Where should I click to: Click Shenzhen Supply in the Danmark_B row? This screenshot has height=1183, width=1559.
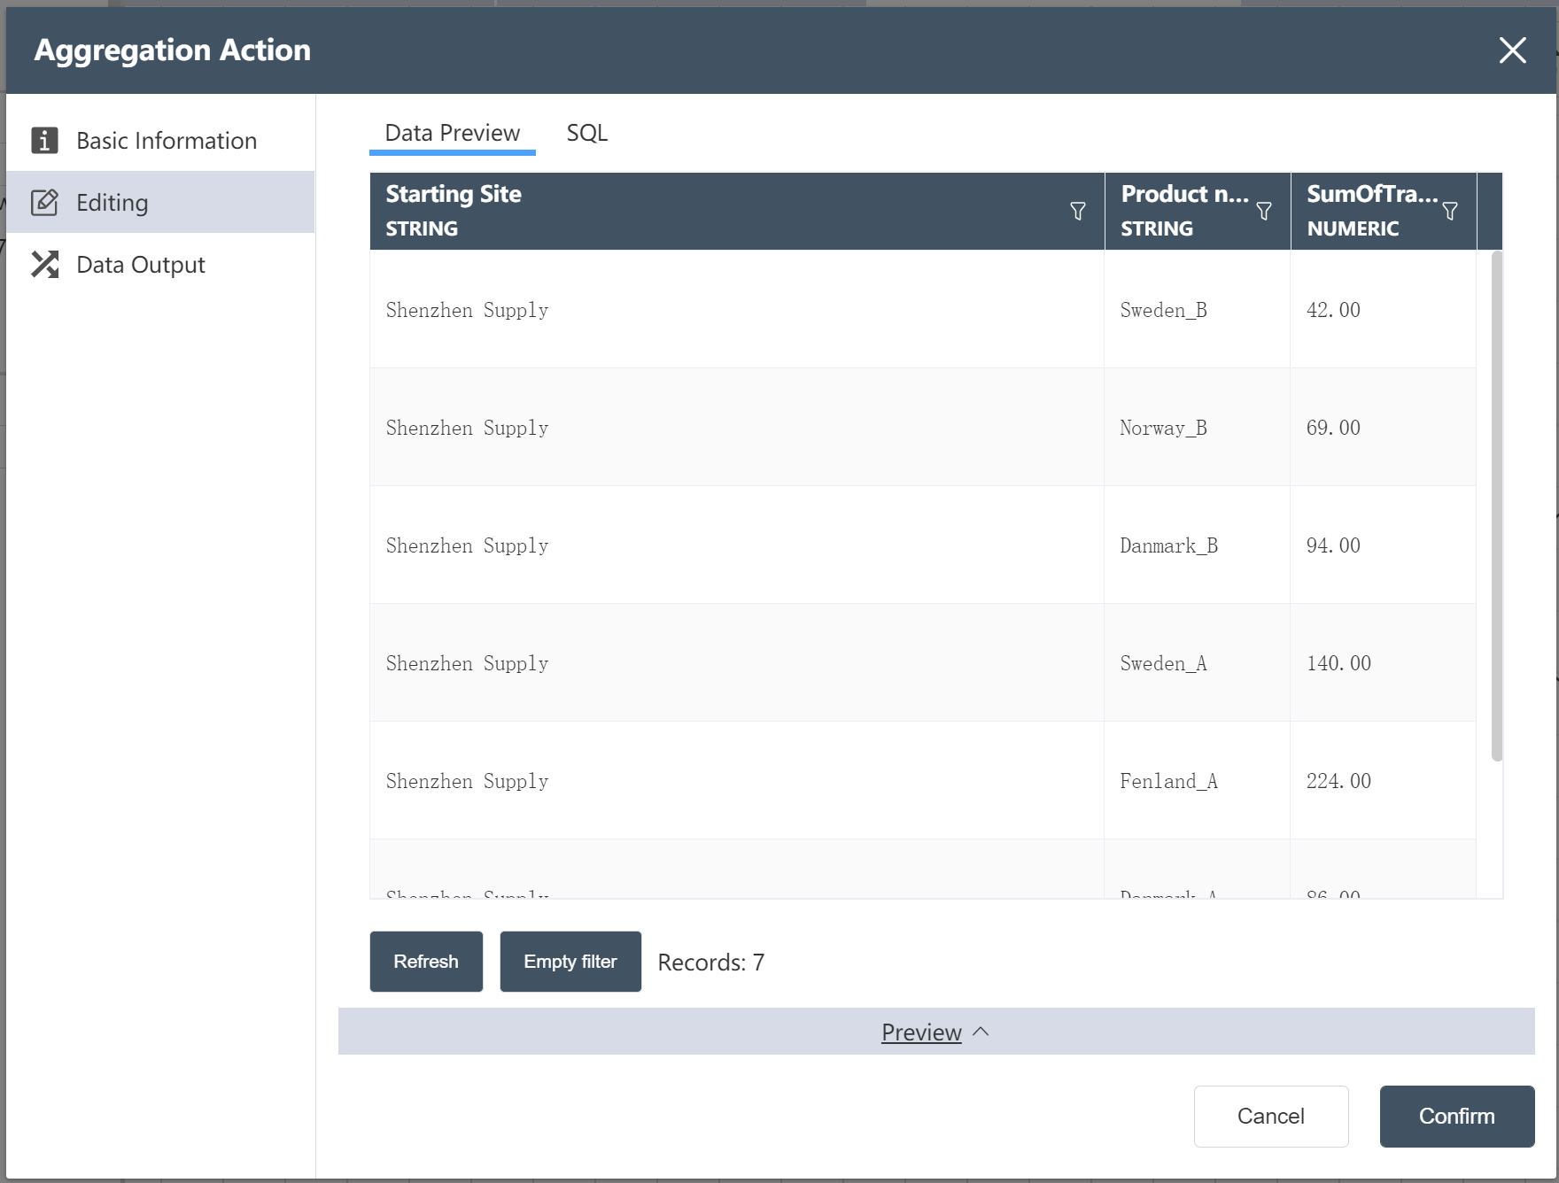(737, 545)
